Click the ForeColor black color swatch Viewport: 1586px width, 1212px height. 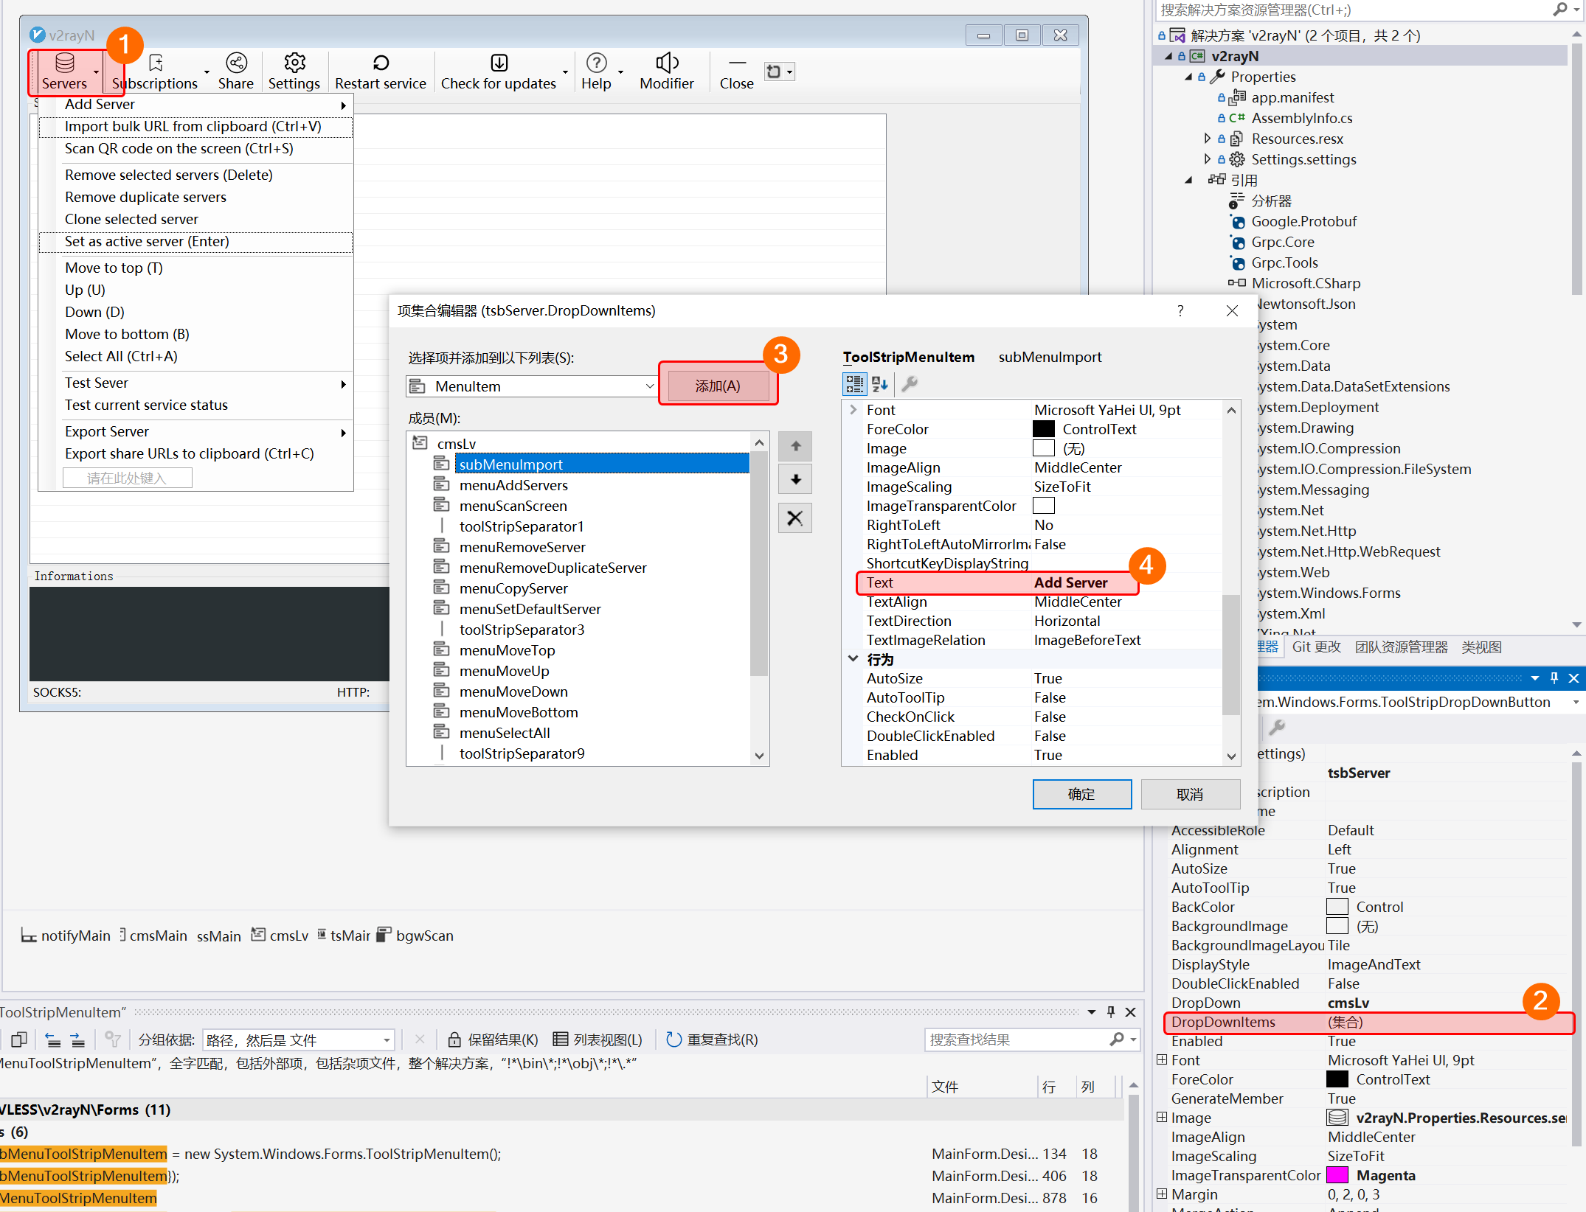click(x=1043, y=429)
